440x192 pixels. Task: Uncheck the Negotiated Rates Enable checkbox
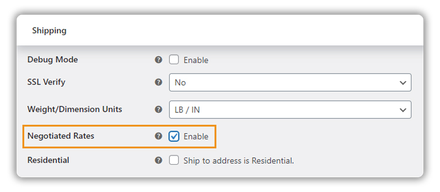click(x=174, y=136)
